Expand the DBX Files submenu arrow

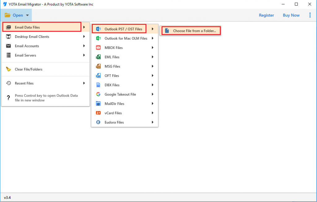click(152, 85)
